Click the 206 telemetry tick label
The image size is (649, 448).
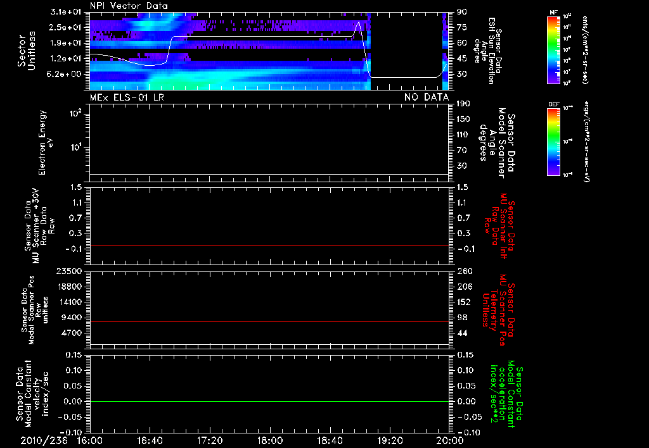(463, 287)
